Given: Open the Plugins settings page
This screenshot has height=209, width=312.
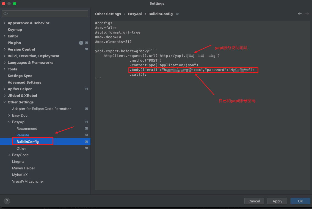Looking at the screenshot, I should [14, 43].
